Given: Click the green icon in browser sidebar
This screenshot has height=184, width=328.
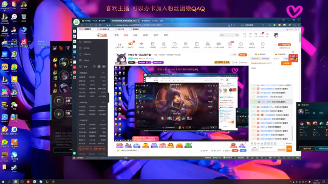Looking at the screenshot, I should pos(74,41).
